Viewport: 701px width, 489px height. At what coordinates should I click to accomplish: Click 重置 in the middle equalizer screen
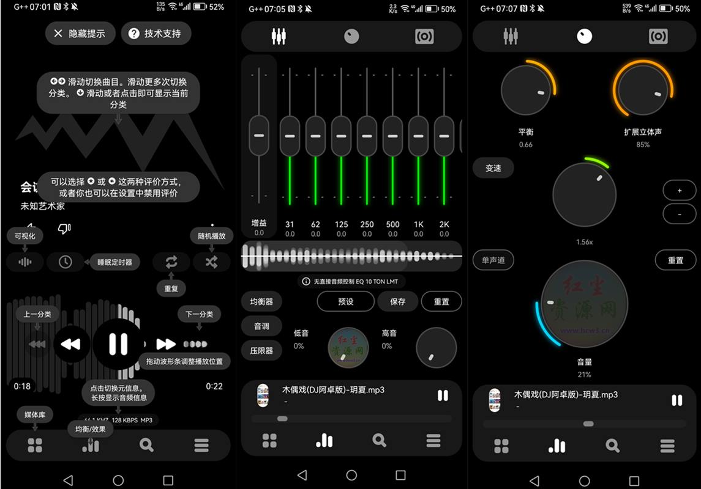pos(441,301)
